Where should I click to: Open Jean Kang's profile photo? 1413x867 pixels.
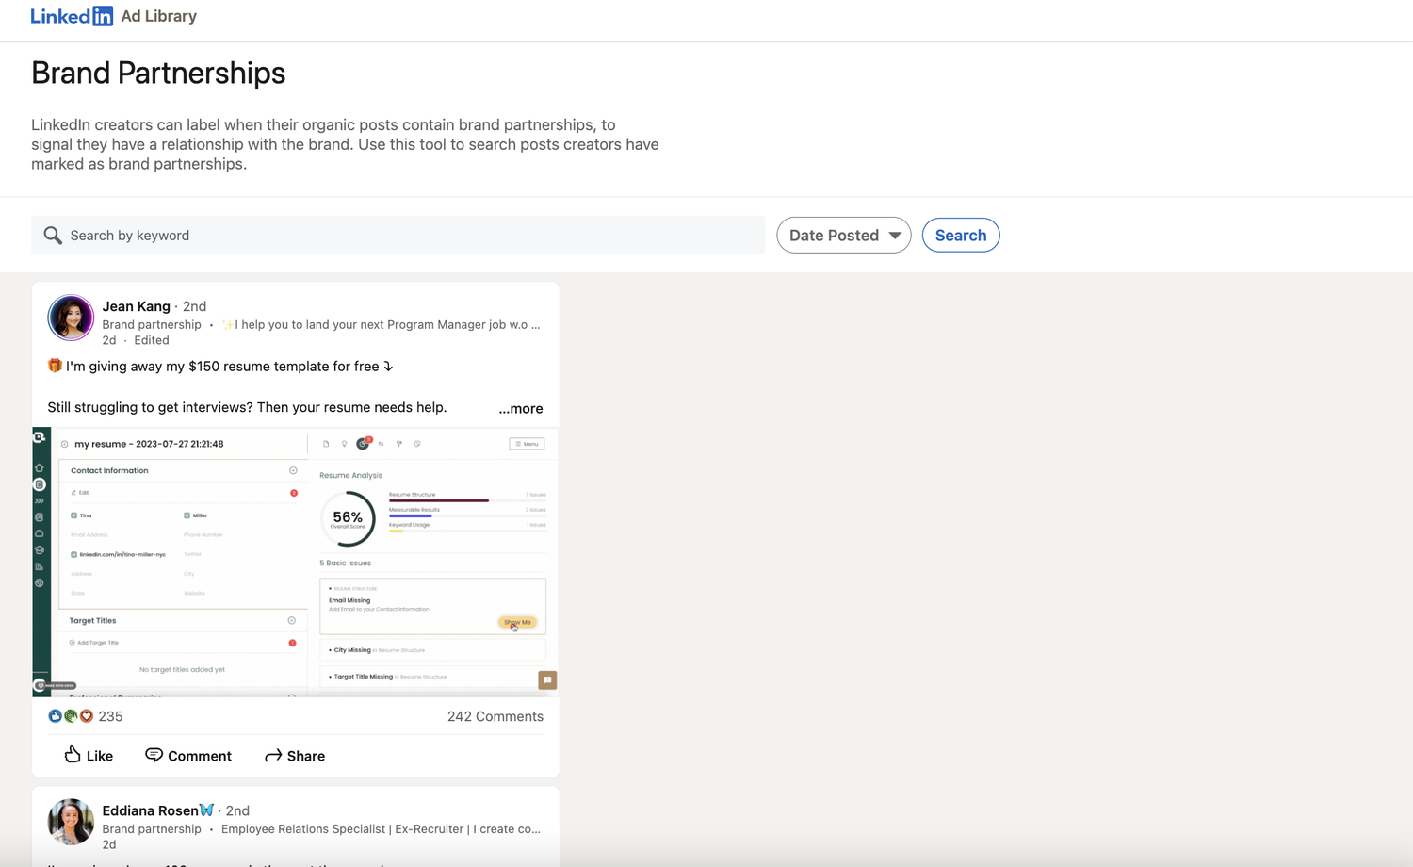(71, 318)
